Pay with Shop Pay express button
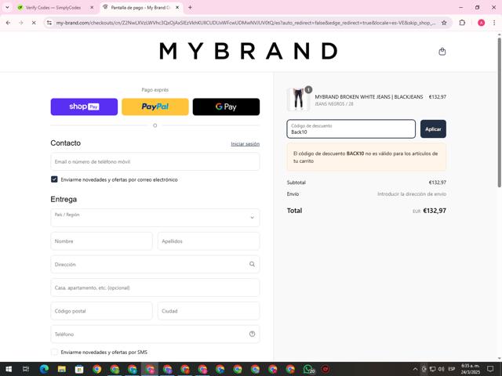Image resolution: width=502 pixels, height=376 pixels. coord(84,107)
